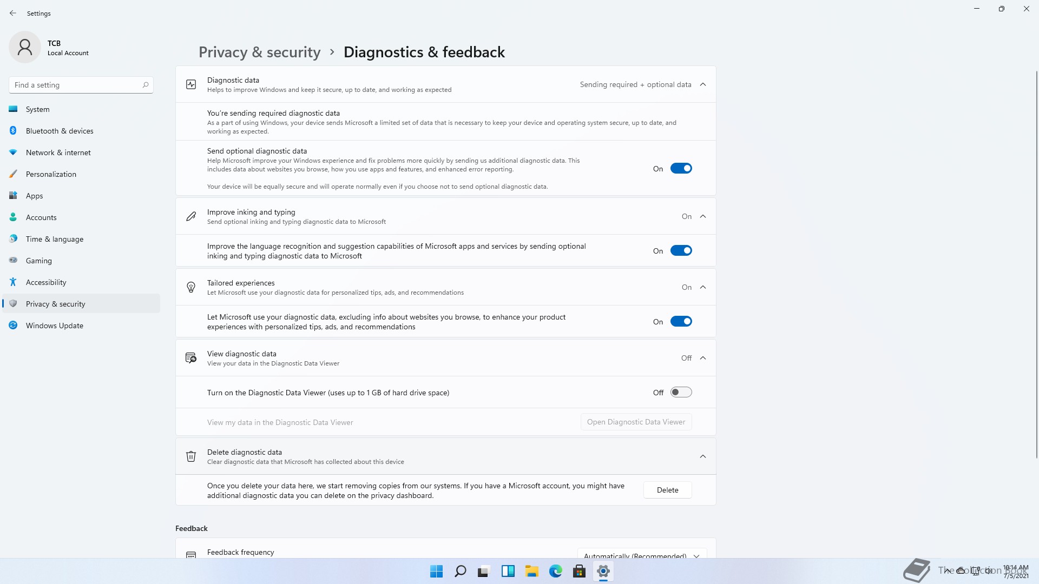Turn off Send optional diagnostic data toggle
This screenshot has width=1039, height=584.
click(x=681, y=168)
